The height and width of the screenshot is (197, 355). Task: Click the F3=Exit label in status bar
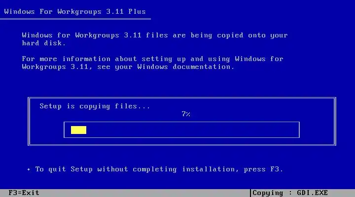point(24,193)
